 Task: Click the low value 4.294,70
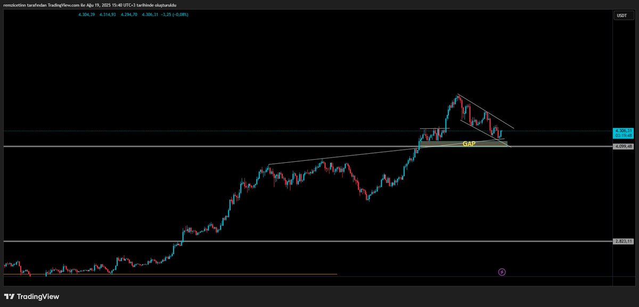click(x=129, y=14)
